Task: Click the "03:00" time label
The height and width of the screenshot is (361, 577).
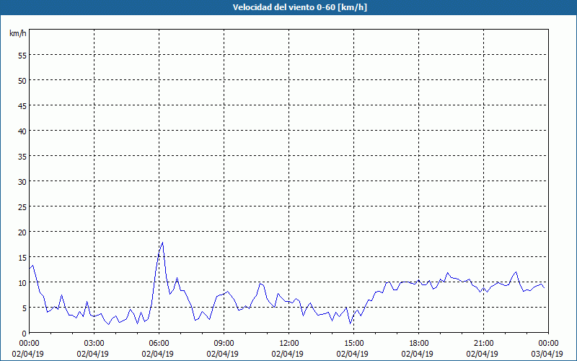Action: tap(94, 344)
